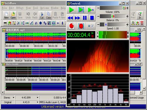Click the Volume minus button

pyautogui.click(x=98, y=8)
